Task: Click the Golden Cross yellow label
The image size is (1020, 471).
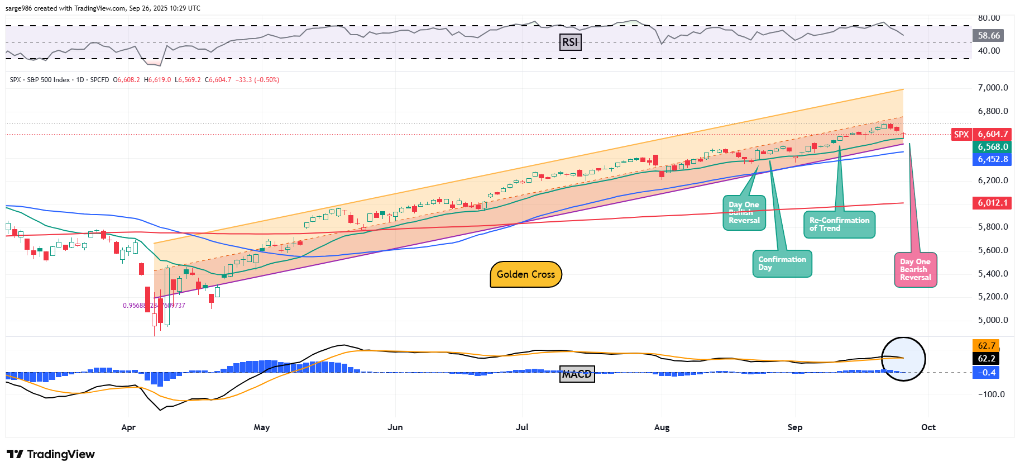Action: (525, 274)
